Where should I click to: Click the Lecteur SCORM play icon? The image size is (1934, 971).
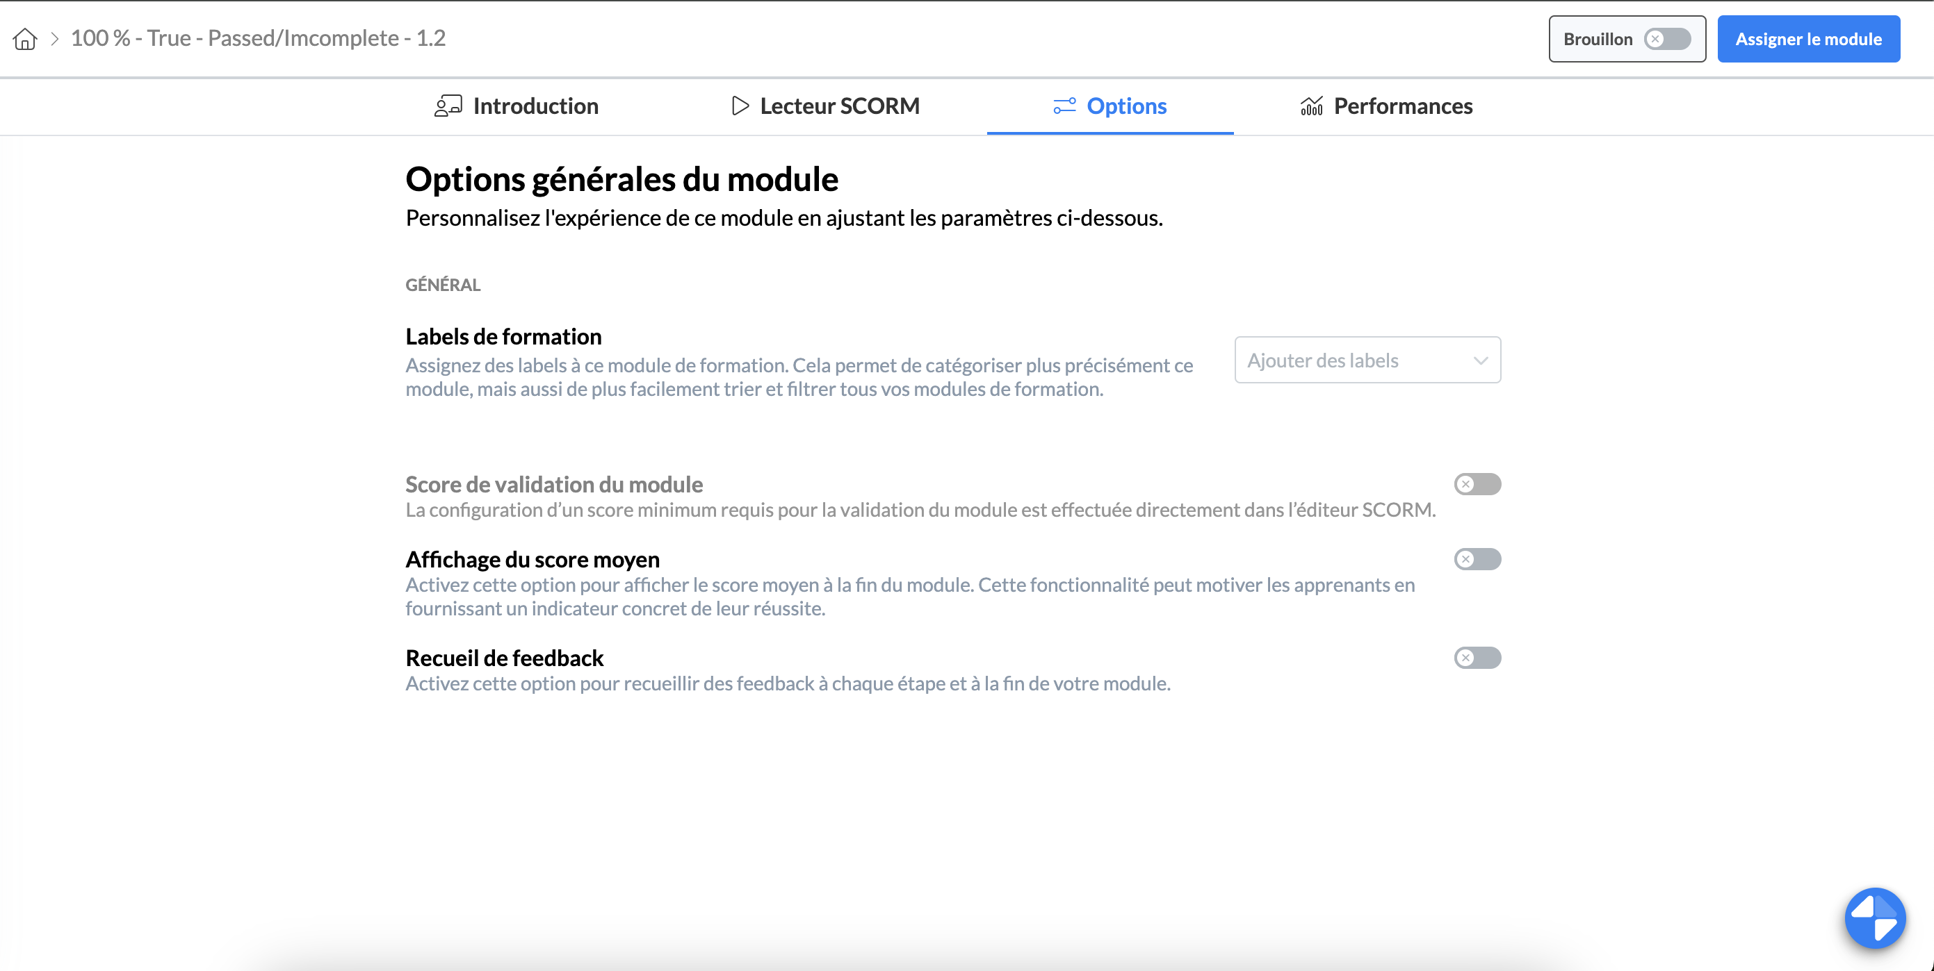click(740, 106)
